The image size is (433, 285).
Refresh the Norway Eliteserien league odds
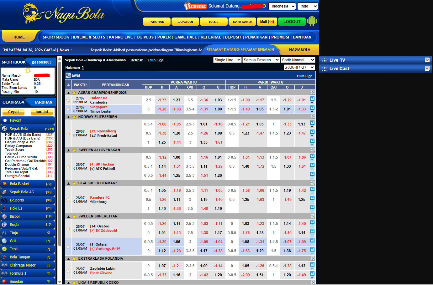point(313,117)
